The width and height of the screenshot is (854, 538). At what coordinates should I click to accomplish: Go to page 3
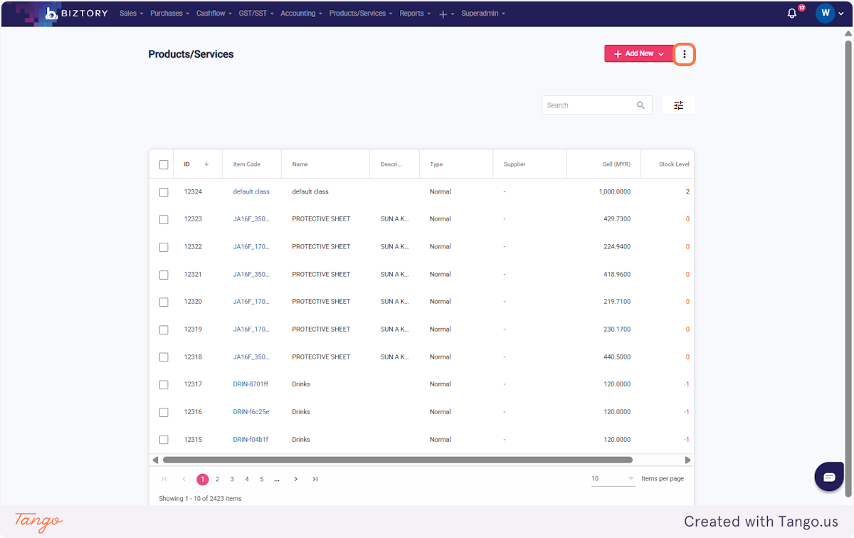click(x=232, y=479)
